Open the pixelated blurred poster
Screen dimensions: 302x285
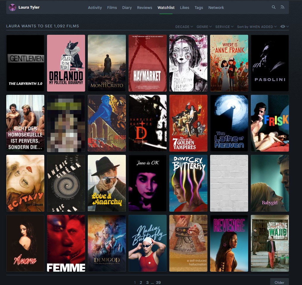66,123
